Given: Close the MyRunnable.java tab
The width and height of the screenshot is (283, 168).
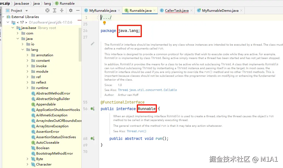Looking at the screenshot, I should pos(119,10).
